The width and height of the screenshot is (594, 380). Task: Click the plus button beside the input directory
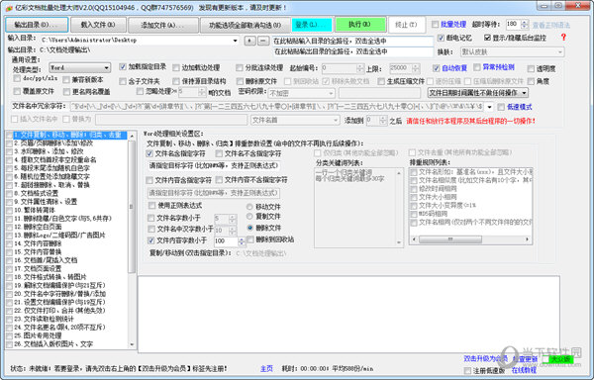pyautogui.click(x=249, y=41)
